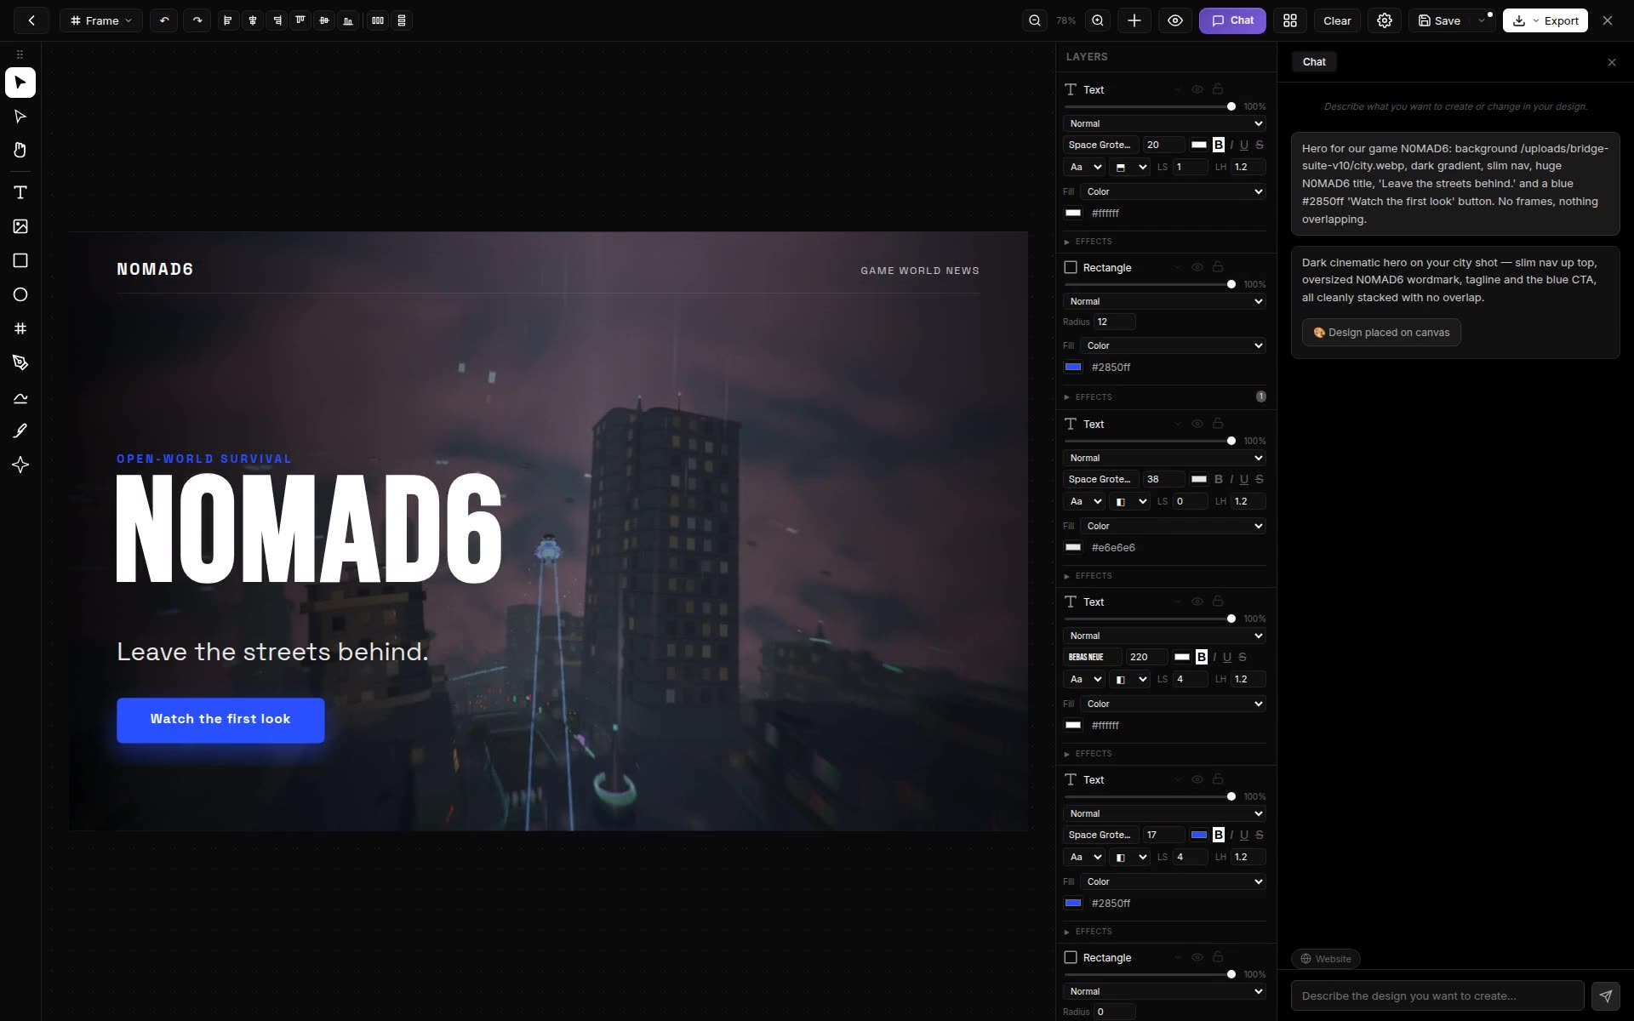
Task: Open the Save options chevron
Action: click(1482, 20)
